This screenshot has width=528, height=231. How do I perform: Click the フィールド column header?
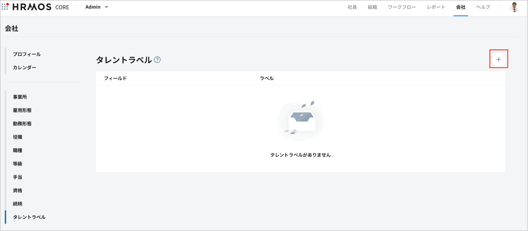(x=115, y=78)
